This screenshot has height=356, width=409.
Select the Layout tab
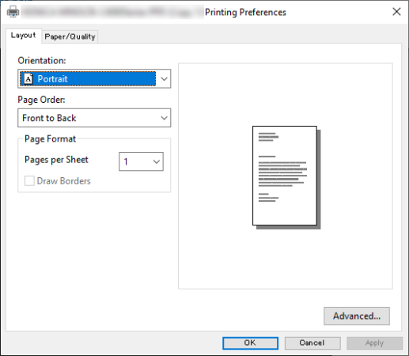(x=24, y=36)
